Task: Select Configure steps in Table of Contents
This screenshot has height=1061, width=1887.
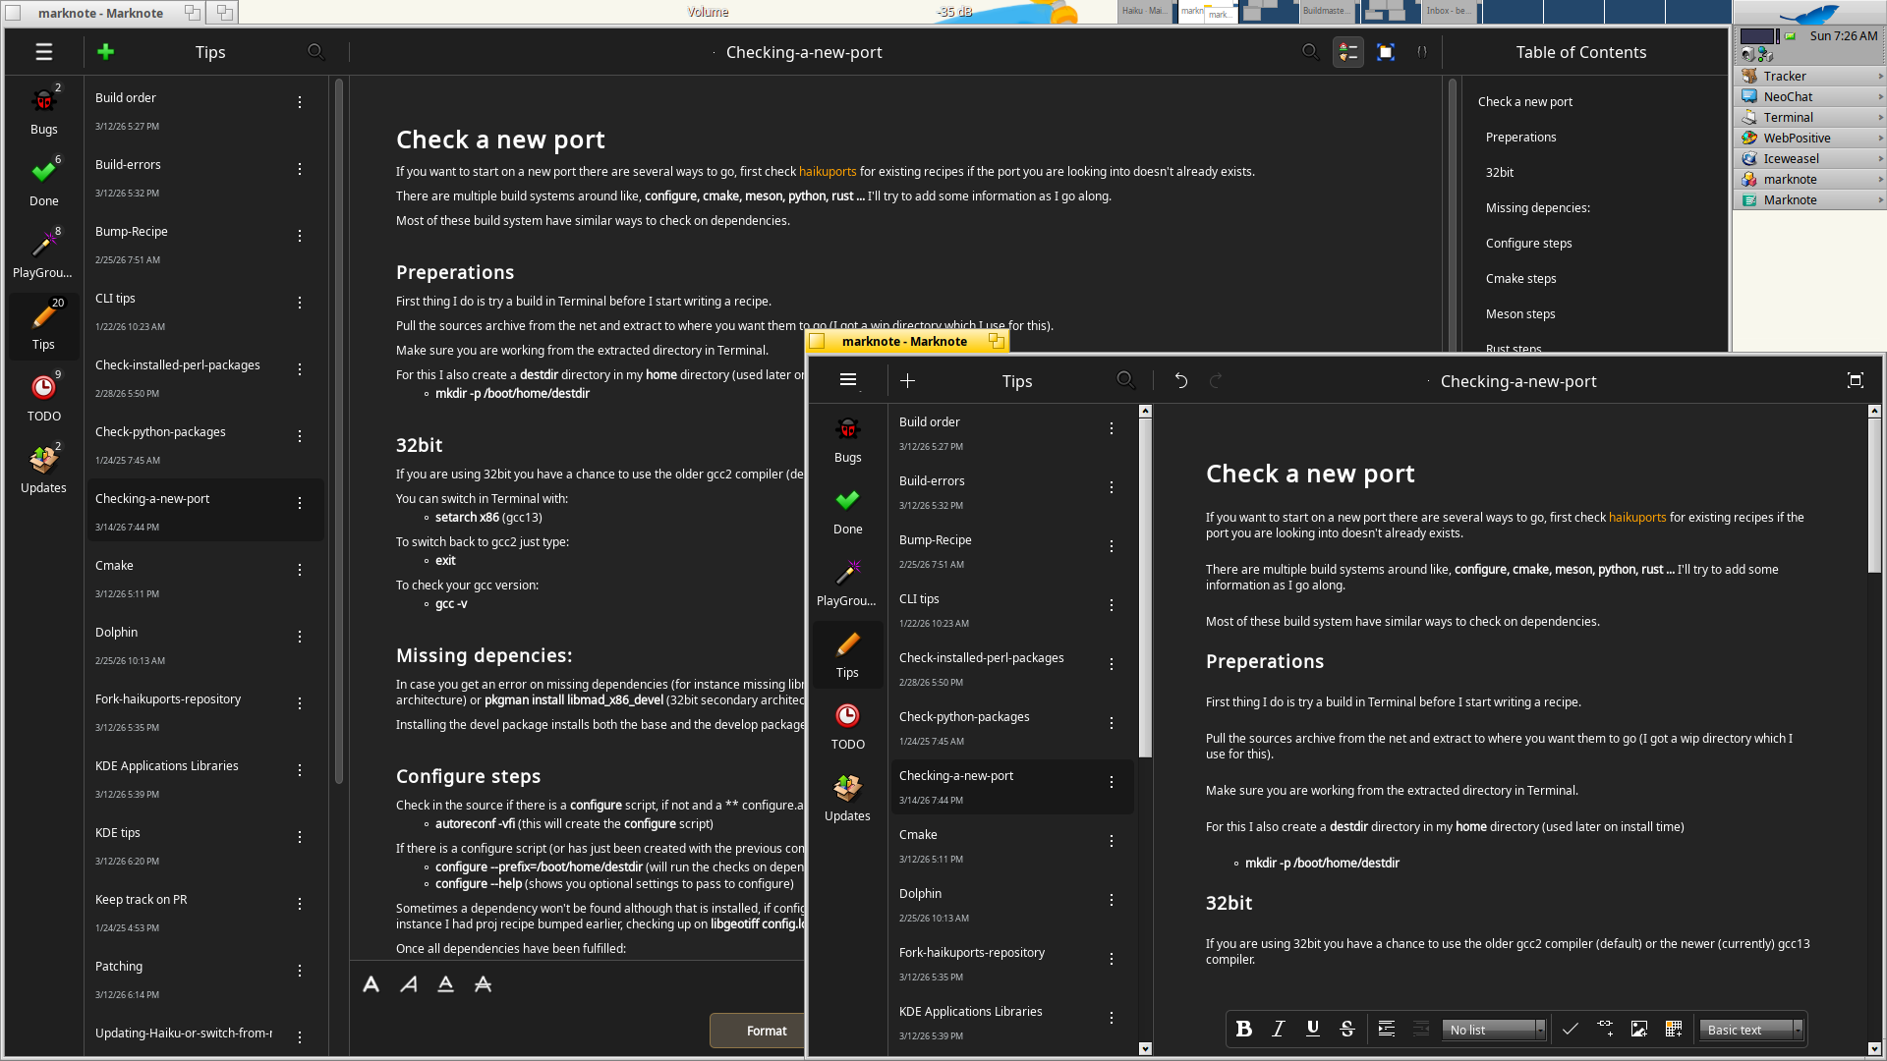Action: pos(1528,243)
